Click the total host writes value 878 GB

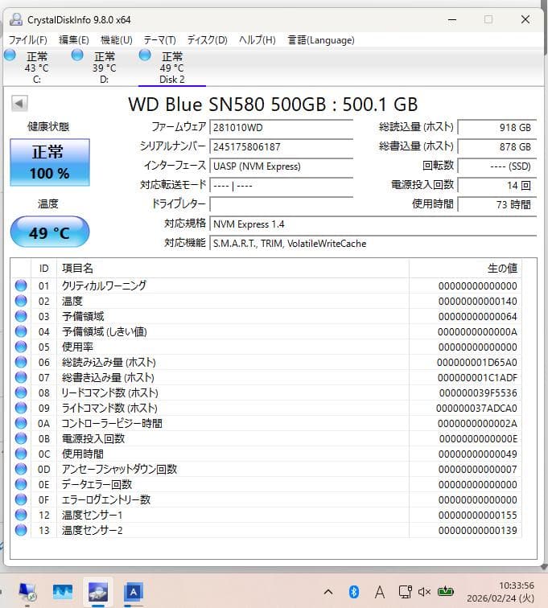click(496, 147)
